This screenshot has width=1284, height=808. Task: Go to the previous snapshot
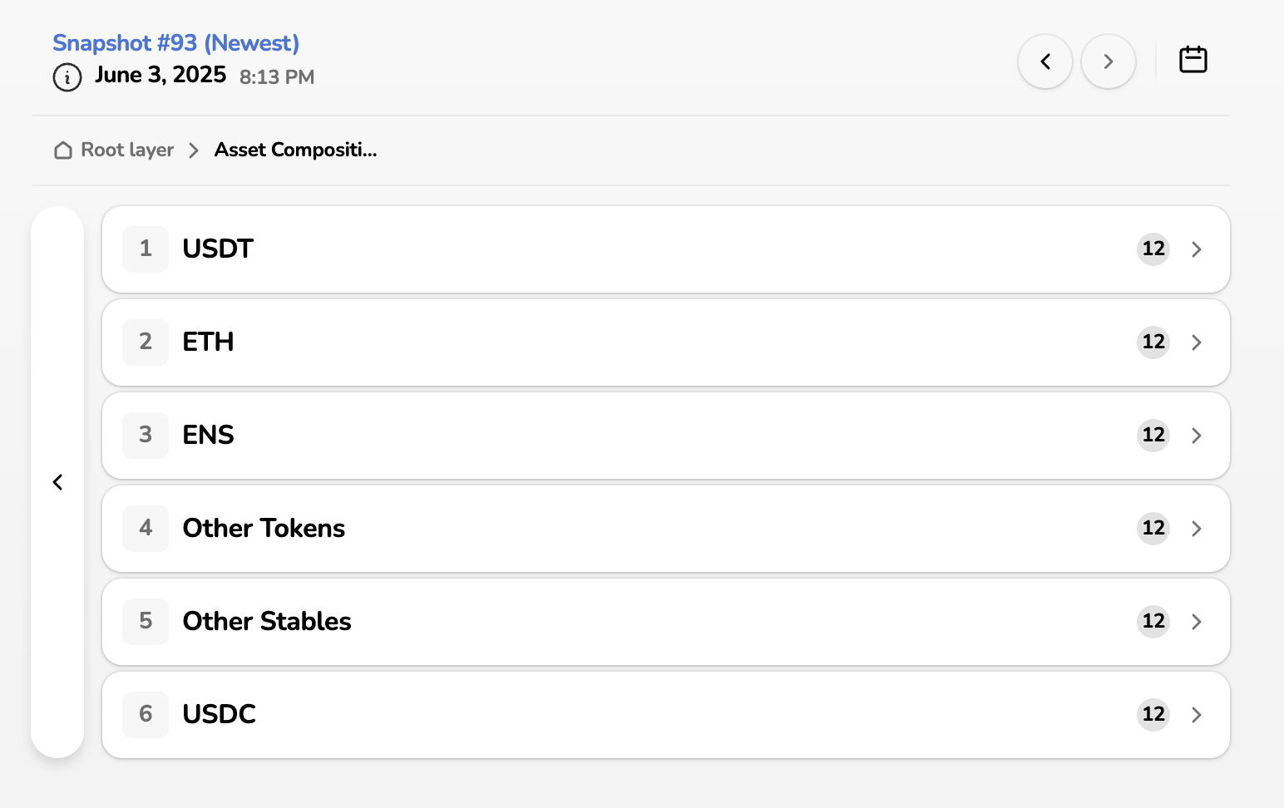[1045, 62]
